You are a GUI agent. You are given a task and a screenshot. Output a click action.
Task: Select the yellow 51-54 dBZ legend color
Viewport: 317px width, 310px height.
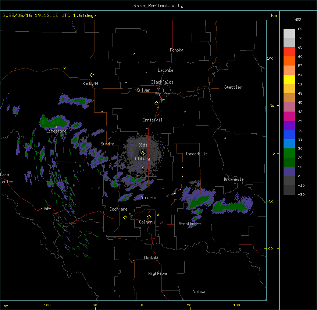click(x=289, y=79)
